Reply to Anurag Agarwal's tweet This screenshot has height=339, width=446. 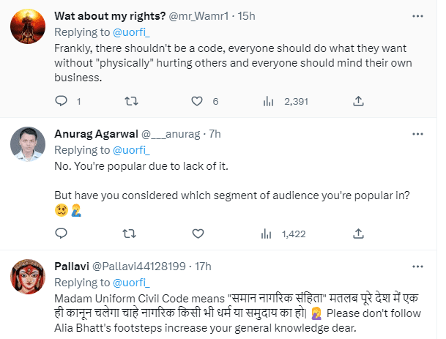62,234
